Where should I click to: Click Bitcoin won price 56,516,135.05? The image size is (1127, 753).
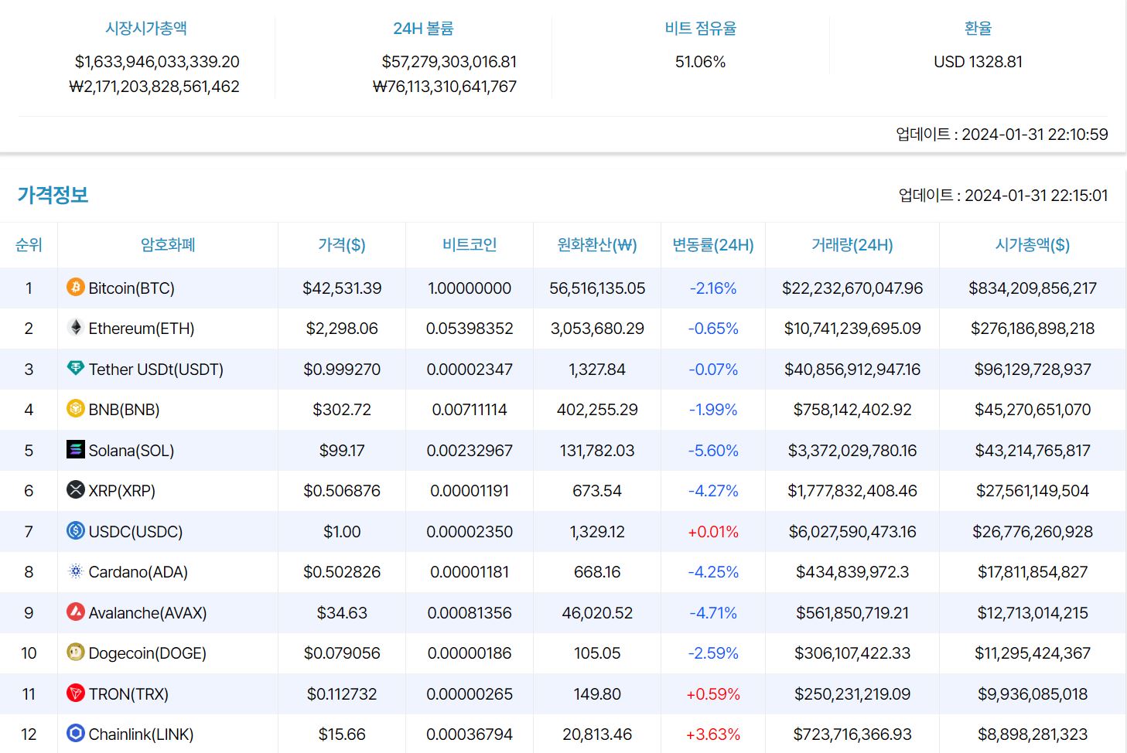point(597,288)
